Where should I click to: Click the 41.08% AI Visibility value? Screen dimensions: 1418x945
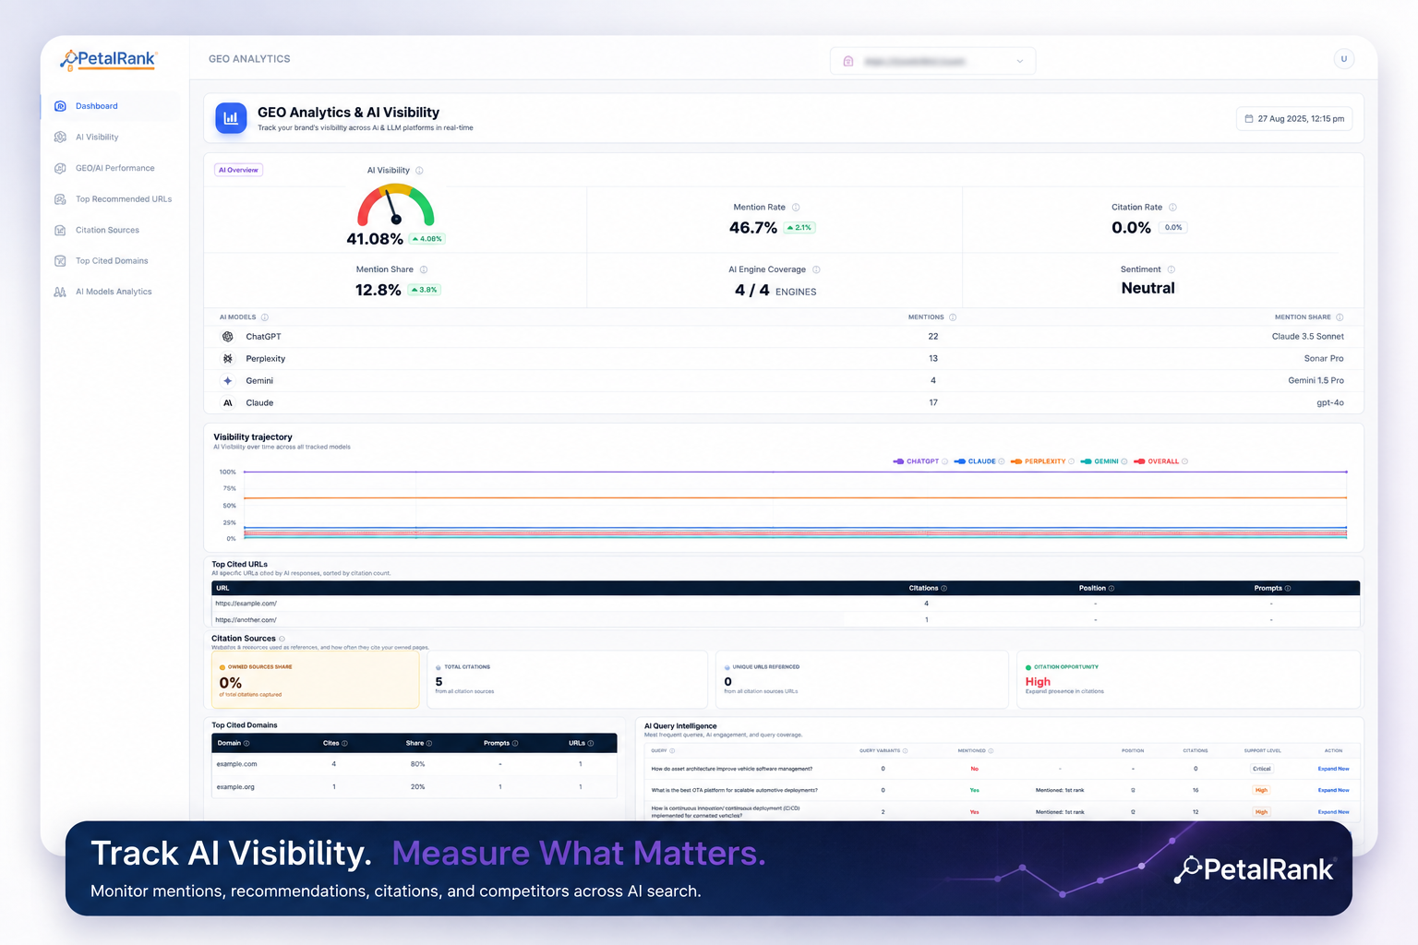[x=375, y=239]
